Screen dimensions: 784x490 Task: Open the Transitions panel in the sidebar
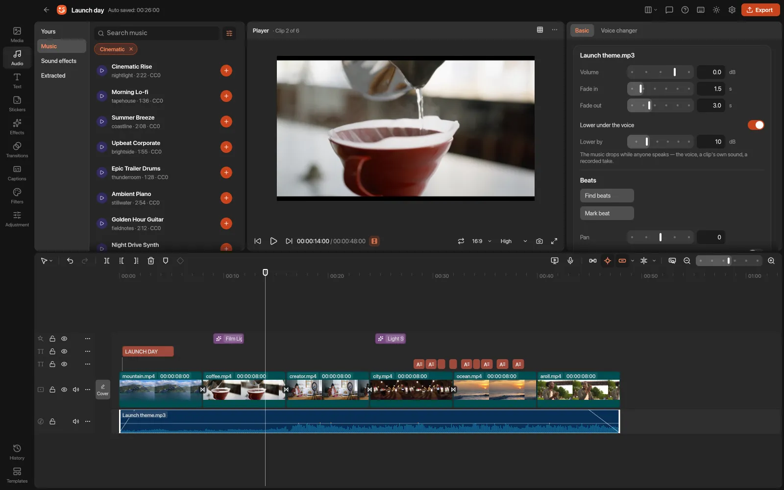[x=17, y=149]
